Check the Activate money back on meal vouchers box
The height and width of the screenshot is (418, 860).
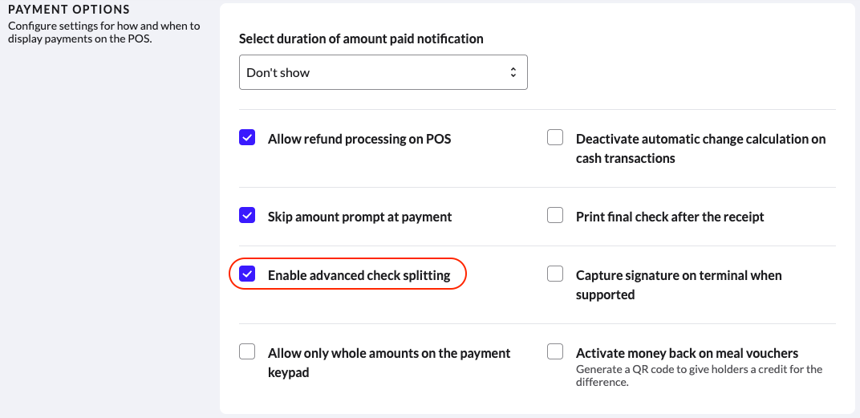555,352
